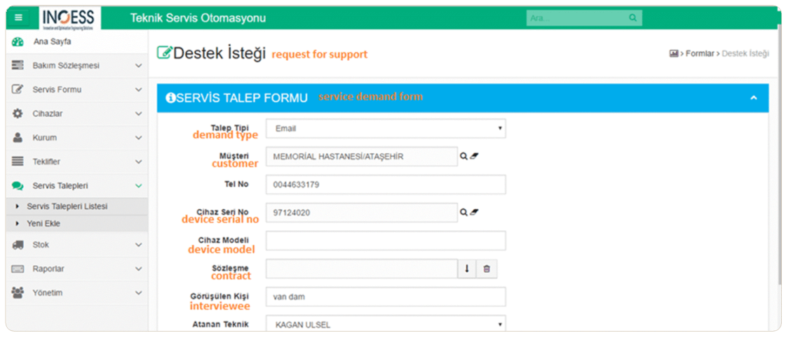This screenshot has height=340, width=791.
Task: Click the breadcrumb home image icon
Action: tap(673, 53)
